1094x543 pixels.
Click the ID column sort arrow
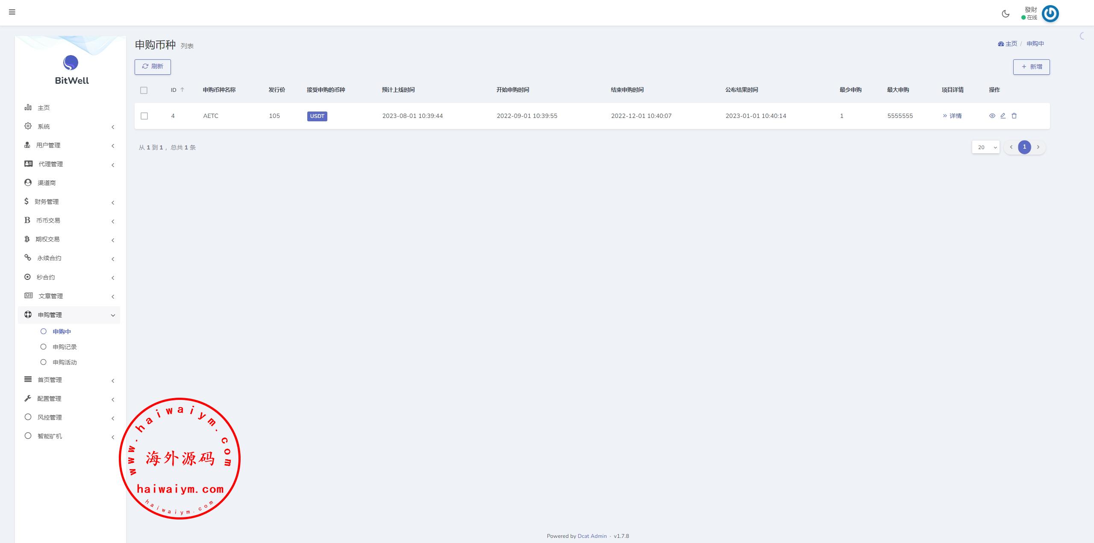coord(182,90)
